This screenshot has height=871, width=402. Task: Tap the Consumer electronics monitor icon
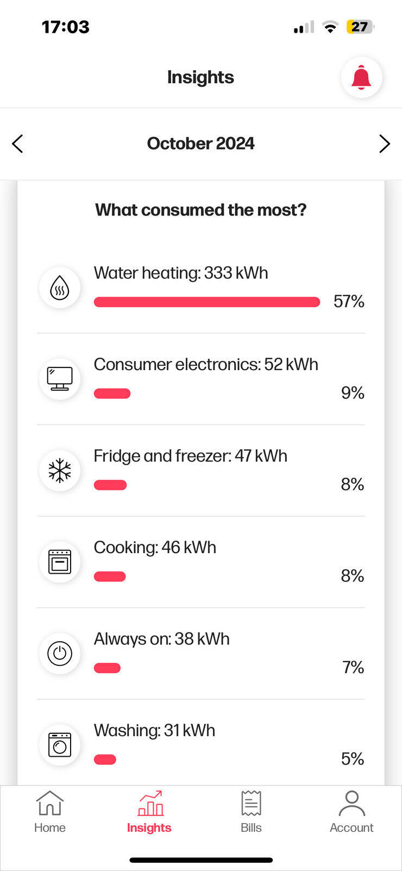(60, 379)
